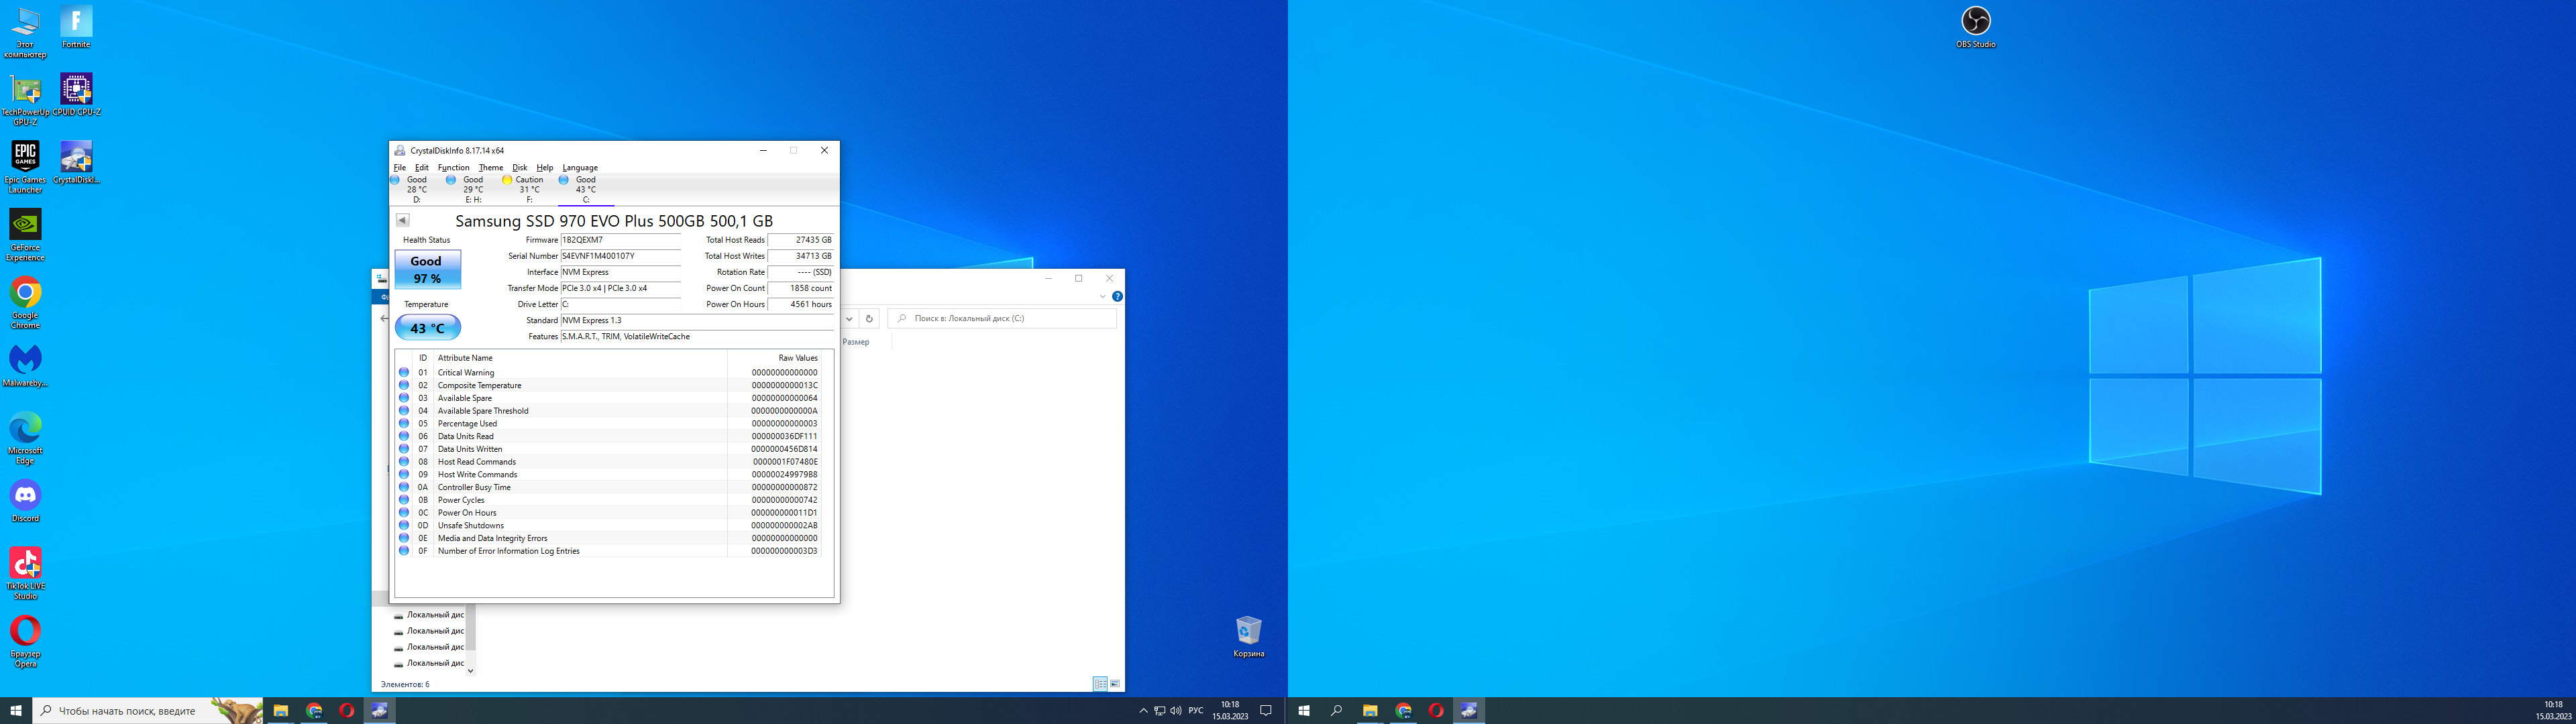Open the File menu in CrystalDiskInfo
The image size is (2576, 724).
pos(400,167)
